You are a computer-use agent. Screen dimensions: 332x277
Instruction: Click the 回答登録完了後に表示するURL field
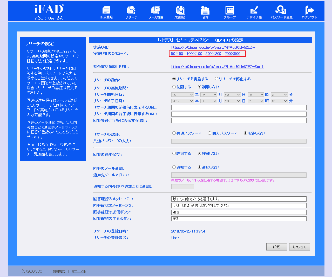click(x=239, y=121)
